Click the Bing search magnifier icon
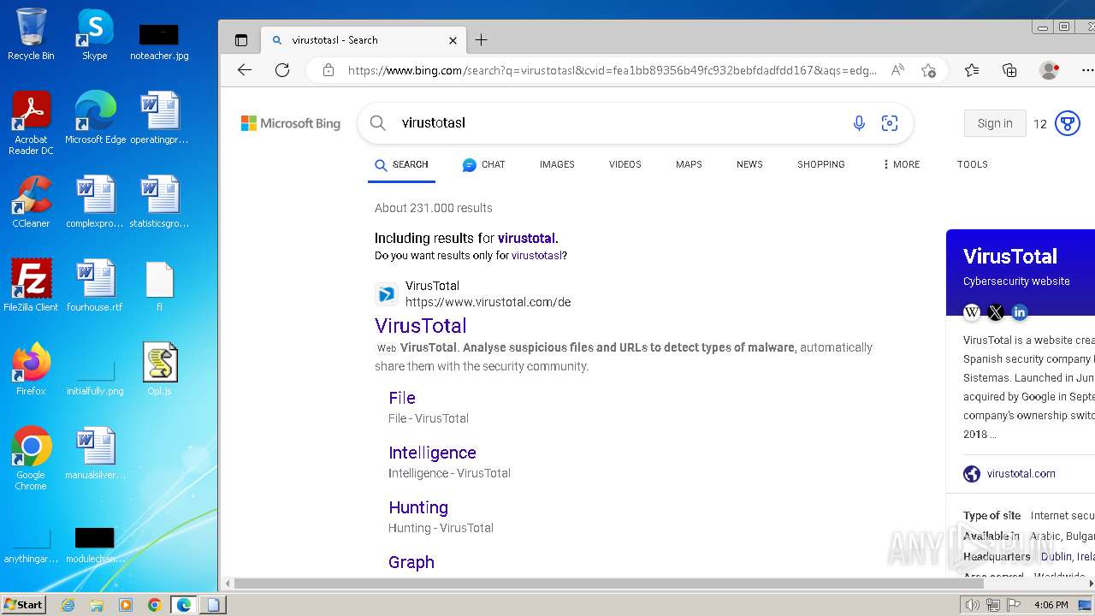 [377, 123]
